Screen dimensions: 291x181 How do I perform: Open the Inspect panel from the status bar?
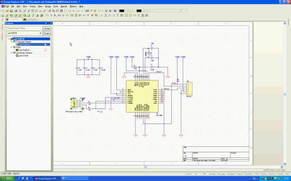click(x=188, y=174)
